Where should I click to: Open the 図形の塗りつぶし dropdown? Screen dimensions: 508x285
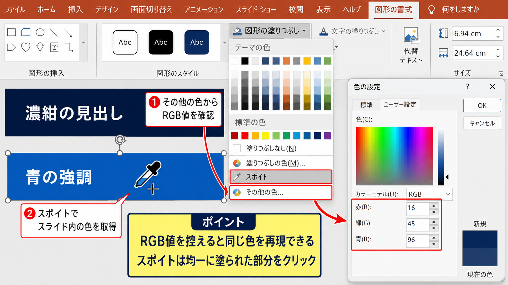[x=270, y=31]
